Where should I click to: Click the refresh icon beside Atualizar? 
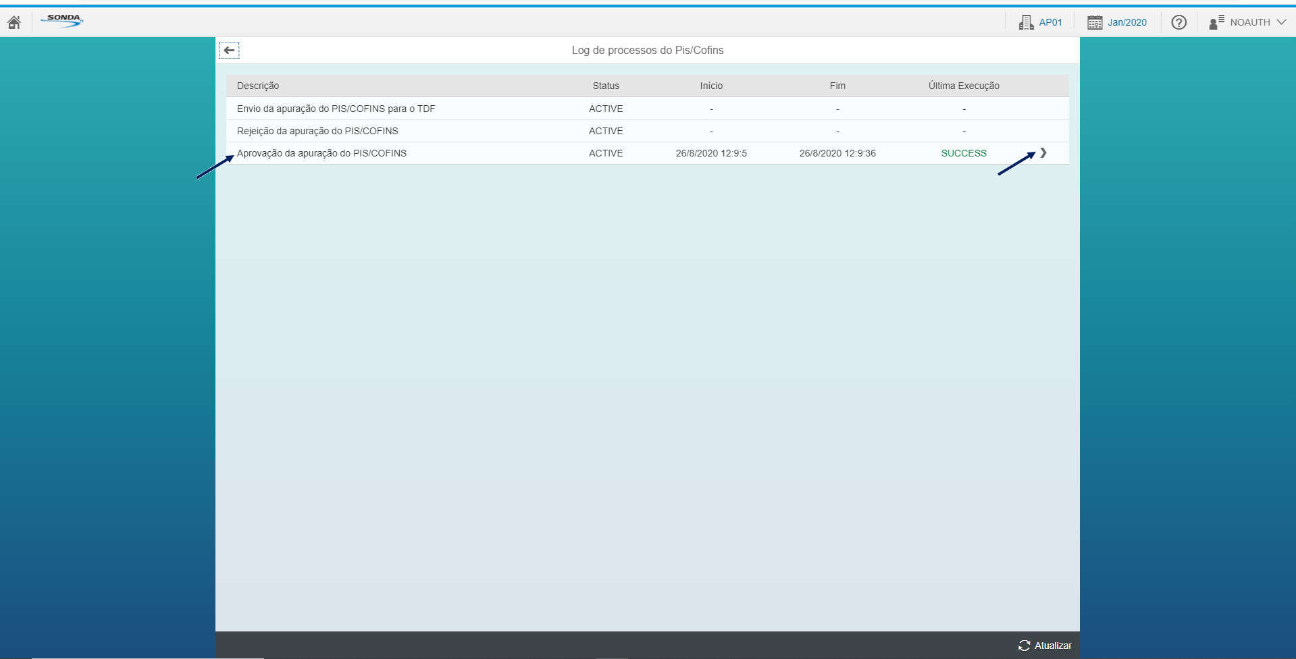coord(1024,646)
